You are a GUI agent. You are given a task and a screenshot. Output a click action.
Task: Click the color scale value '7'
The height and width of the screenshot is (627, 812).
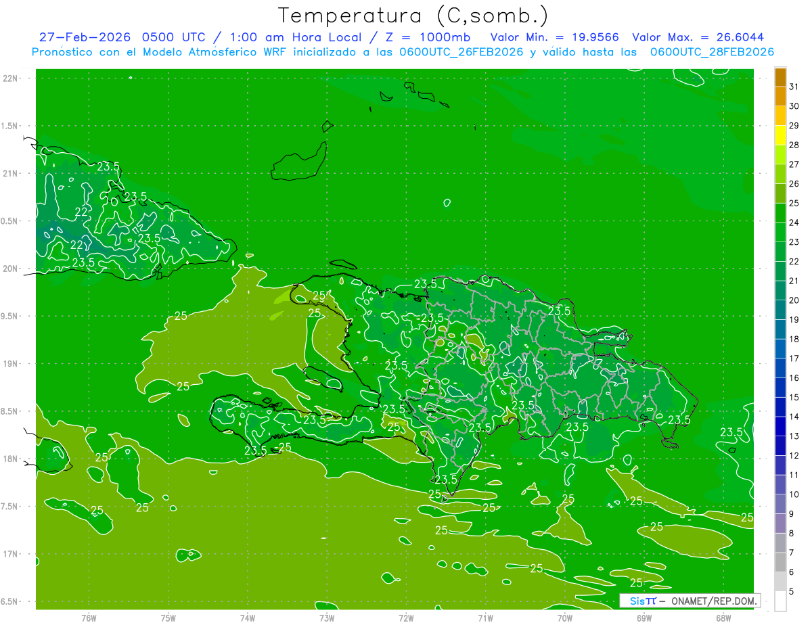(x=792, y=552)
